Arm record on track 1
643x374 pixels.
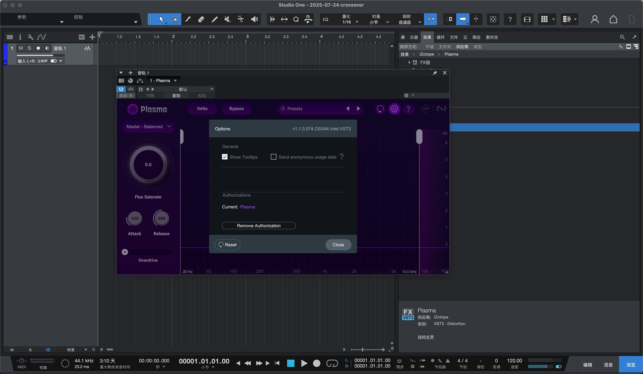coord(38,48)
